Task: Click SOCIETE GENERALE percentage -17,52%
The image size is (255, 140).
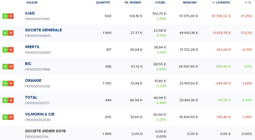Action: tap(246, 33)
